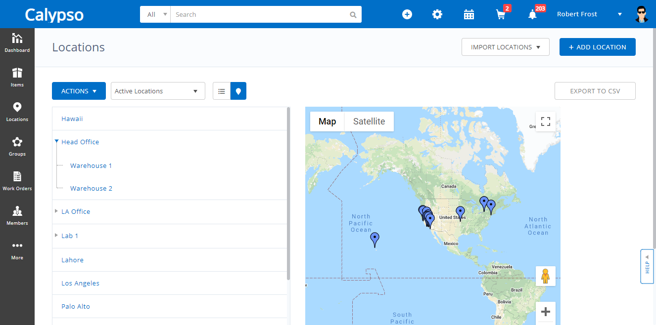Go to Groups in sidebar

[17, 146]
